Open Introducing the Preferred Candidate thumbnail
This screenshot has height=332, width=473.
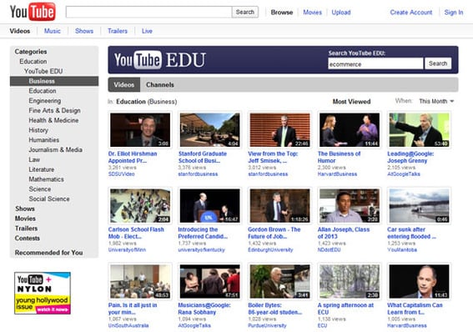pos(210,206)
